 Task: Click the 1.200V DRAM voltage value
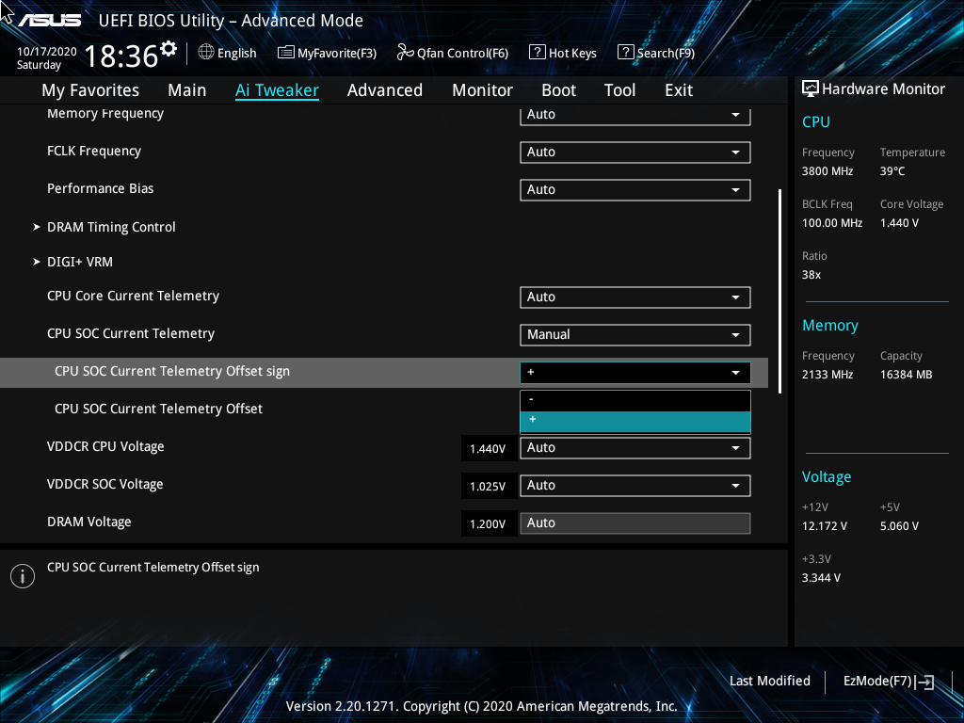488,523
